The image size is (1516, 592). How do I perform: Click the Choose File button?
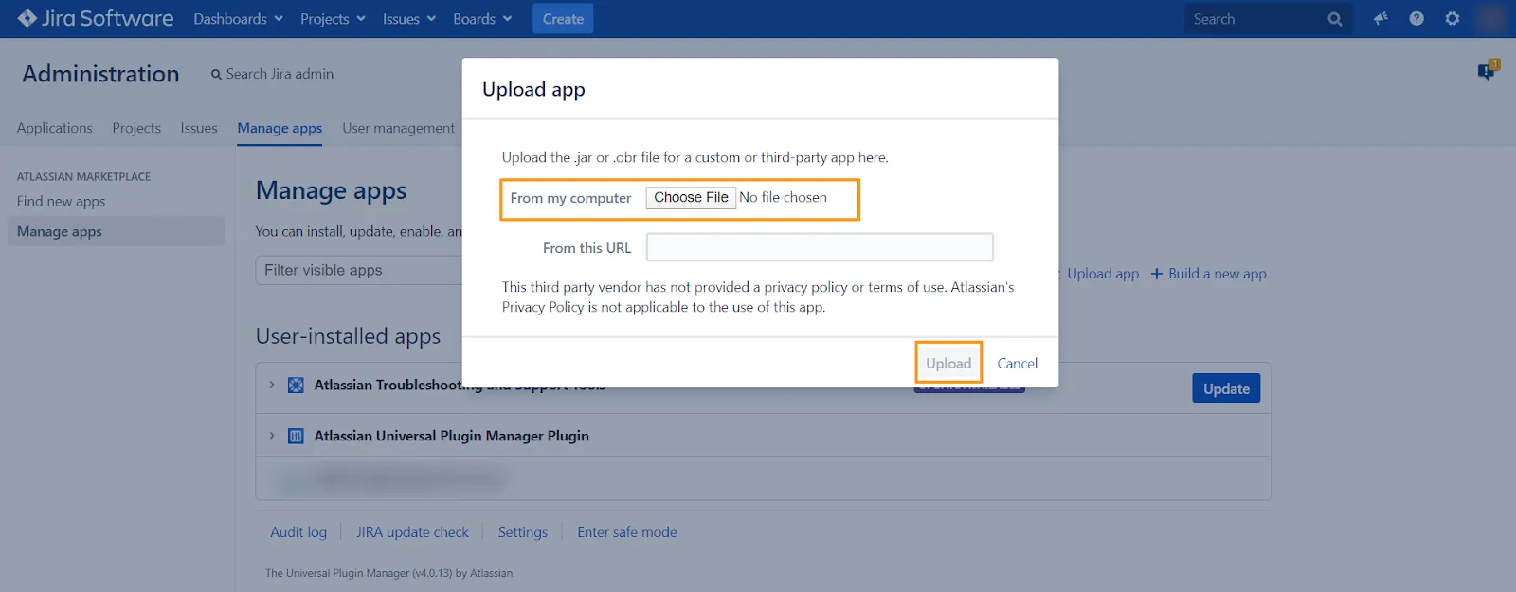(691, 197)
